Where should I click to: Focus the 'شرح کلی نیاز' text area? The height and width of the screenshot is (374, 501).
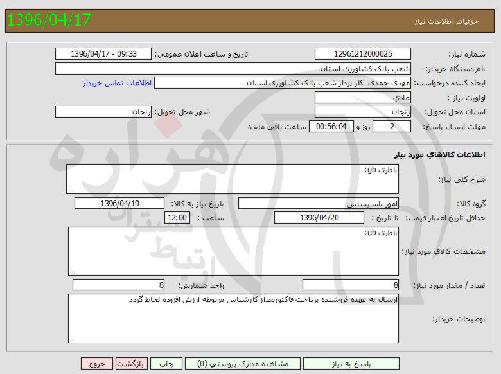tap(233, 179)
